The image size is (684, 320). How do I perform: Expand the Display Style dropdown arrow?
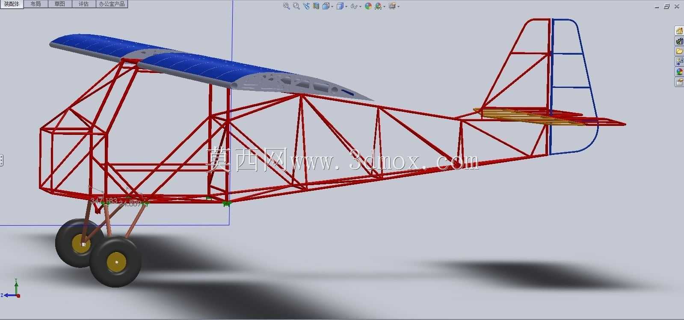pos(346,6)
